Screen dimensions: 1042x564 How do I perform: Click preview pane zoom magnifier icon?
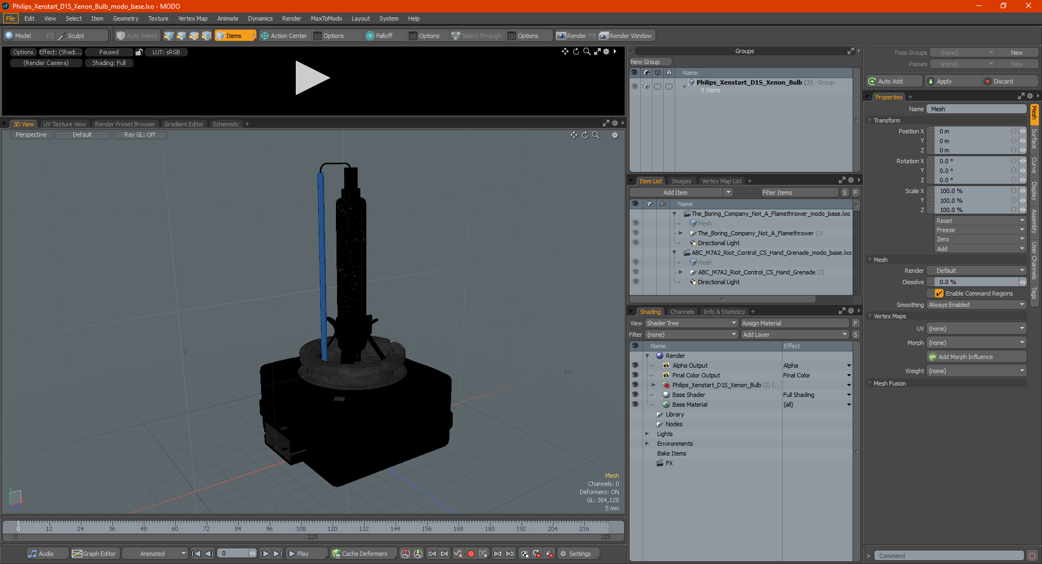pyautogui.click(x=586, y=52)
